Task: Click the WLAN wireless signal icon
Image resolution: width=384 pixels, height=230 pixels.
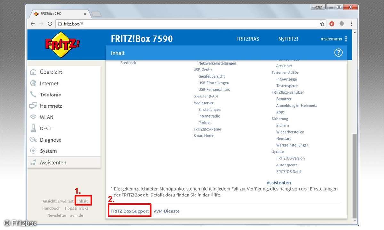Action: tap(33, 117)
